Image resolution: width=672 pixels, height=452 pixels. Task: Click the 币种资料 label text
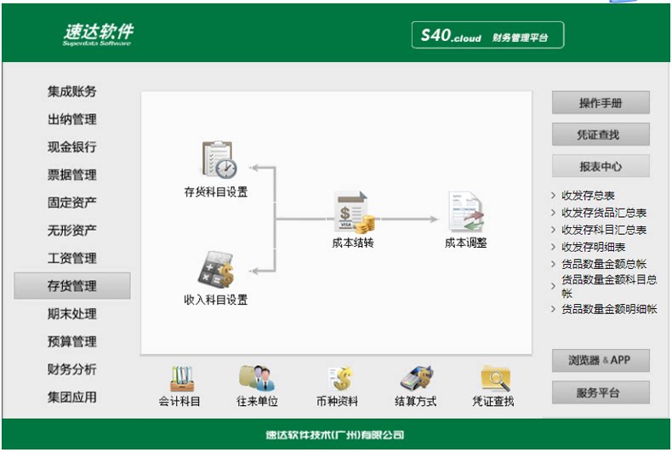pyautogui.click(x=338, y=402)
